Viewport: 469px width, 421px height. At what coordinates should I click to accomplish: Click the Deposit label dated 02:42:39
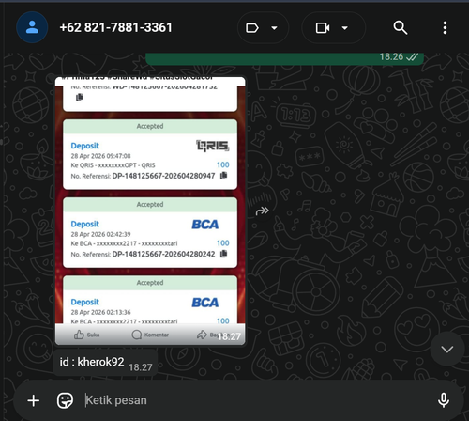pos(84,224)
